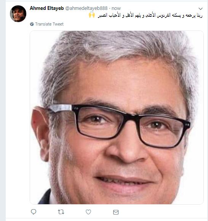Select the Translate Tweet link
The image size is (208, 221).
49,24
